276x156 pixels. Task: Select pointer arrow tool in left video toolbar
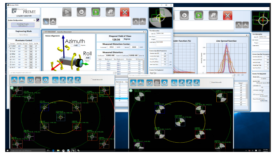point(55,80)
